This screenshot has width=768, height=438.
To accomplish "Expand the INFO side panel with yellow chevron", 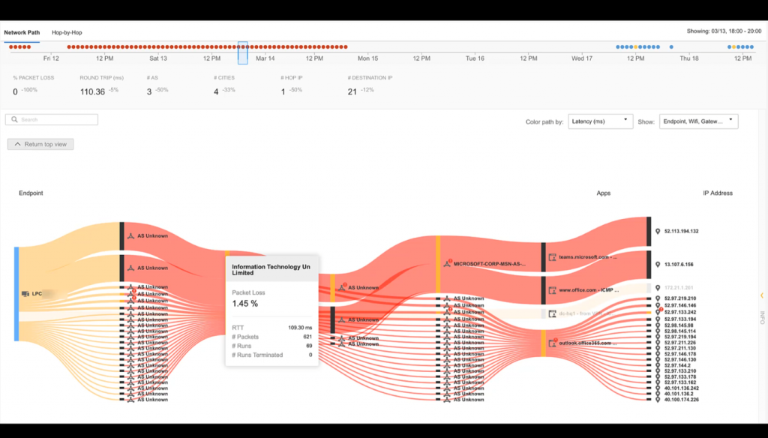I will [x=762, y=295].
